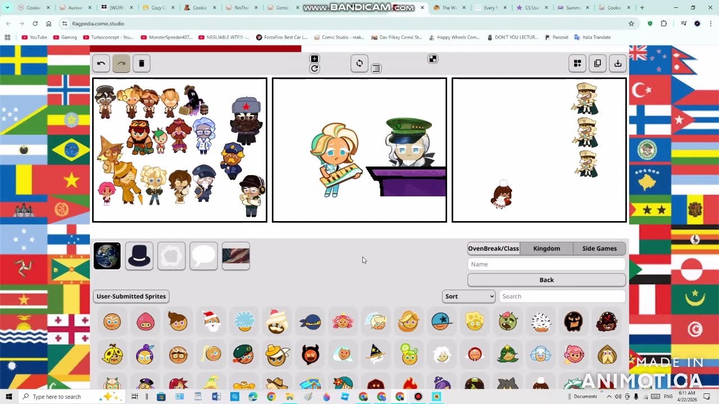The image size is (719, 404).
Task: Pick the whipped cream mustache cookie sprite
Action: [277, 322]
